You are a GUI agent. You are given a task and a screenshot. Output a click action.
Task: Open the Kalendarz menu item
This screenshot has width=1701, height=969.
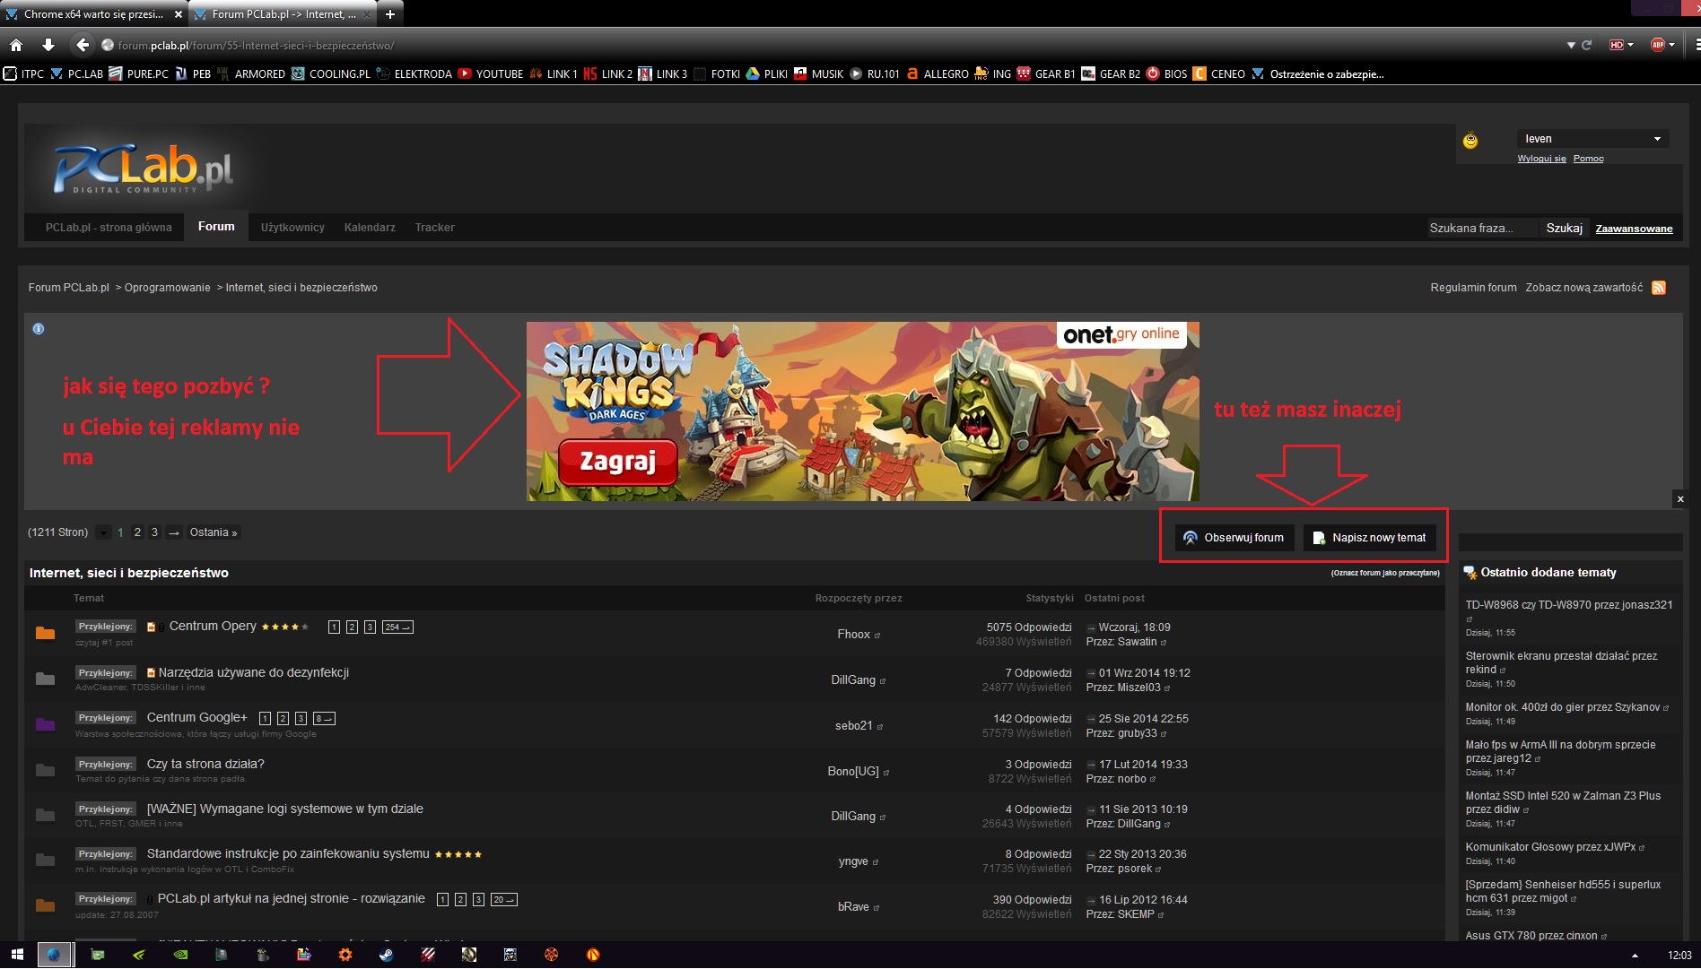[370, 228]
